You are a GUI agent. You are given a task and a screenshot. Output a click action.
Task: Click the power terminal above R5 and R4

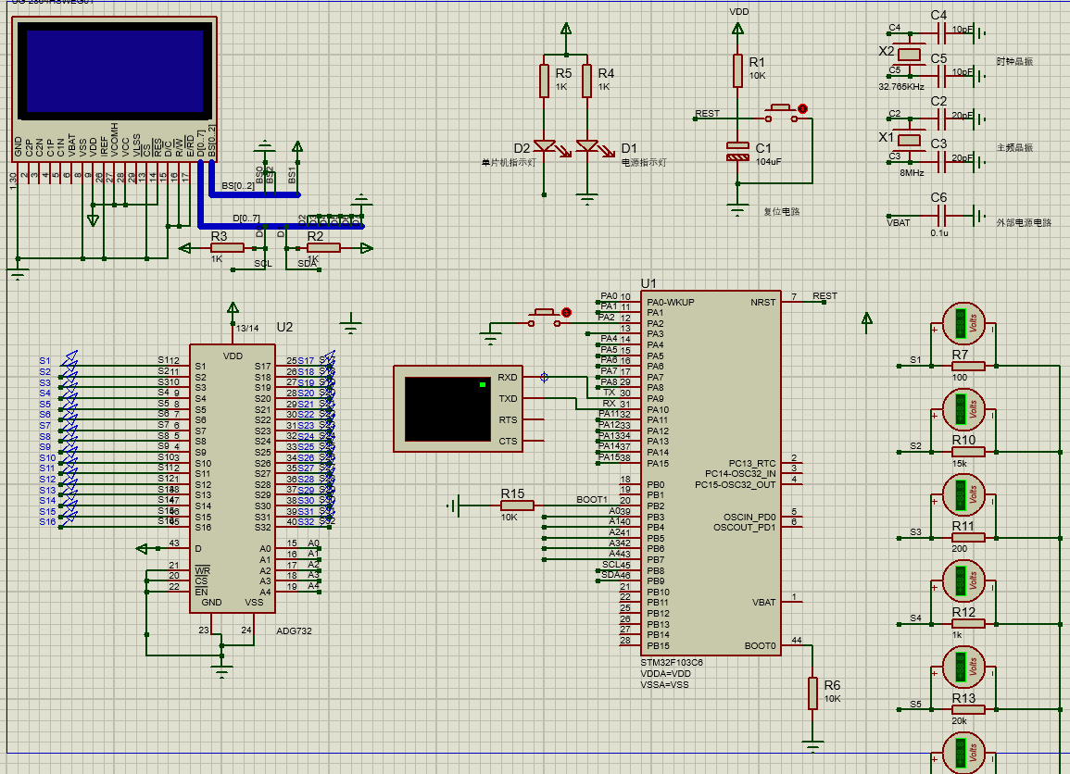[x=566, y=29]
